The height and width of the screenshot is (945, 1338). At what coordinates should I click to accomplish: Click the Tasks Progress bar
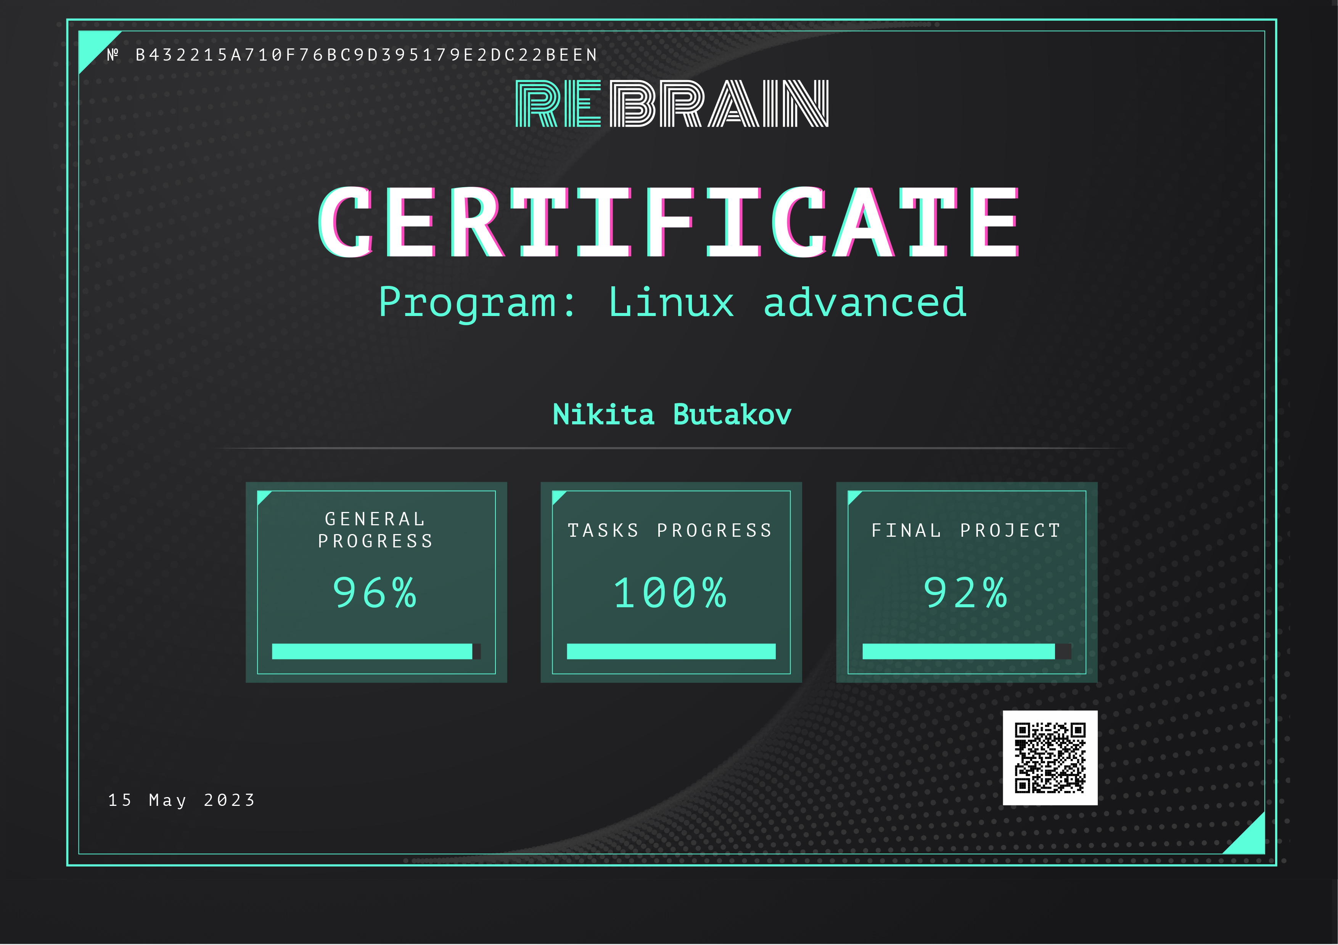pyautogui.click(x=671, y=651)
